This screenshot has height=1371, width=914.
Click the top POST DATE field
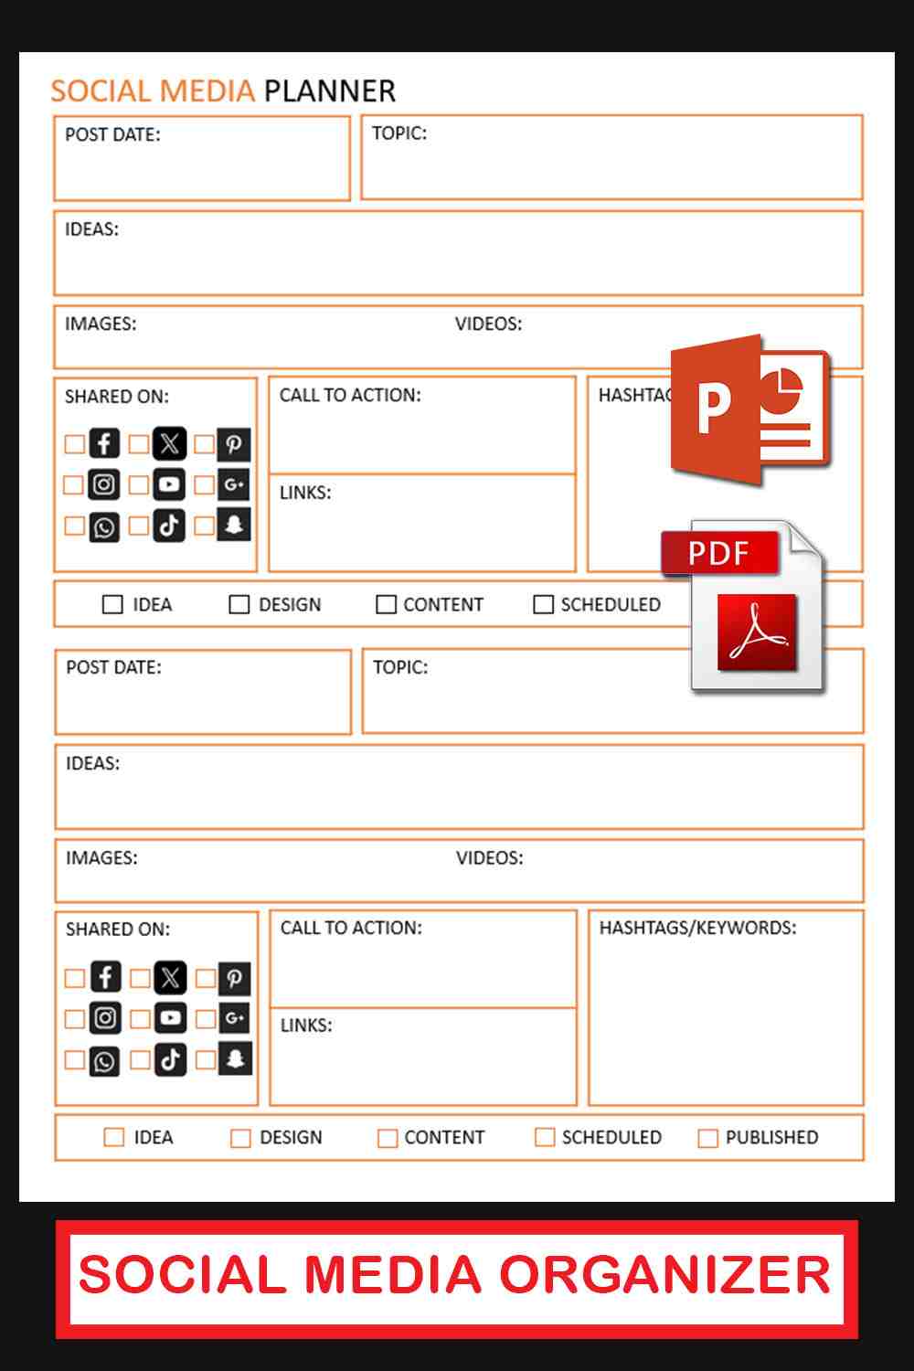tap(202, 158)
